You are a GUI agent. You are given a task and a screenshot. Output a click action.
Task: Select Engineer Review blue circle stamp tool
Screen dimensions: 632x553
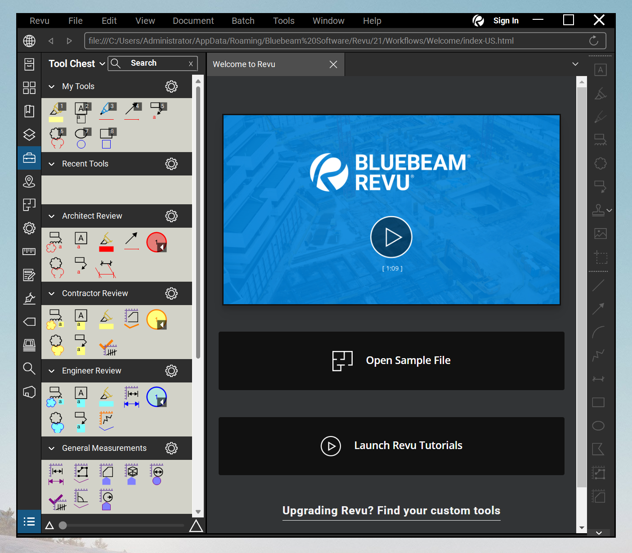coord(157,397)
